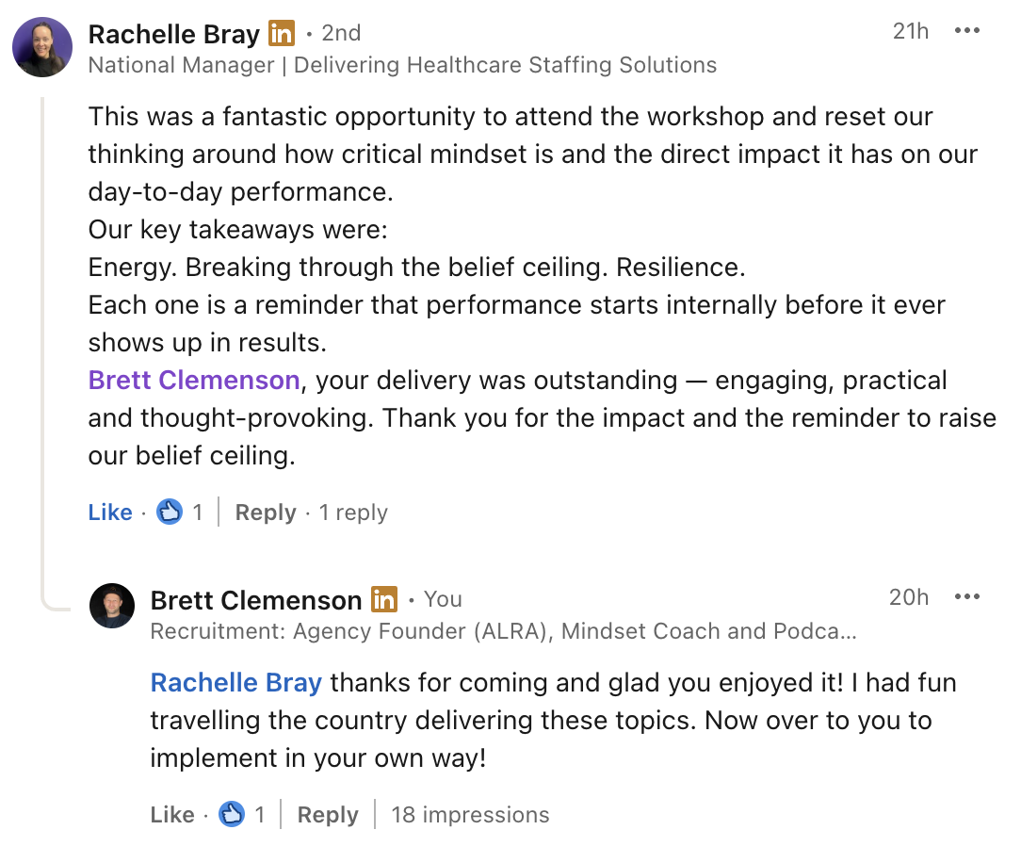Viewport: 1021px width, 846px height.
Task: Click the LinkedIn badge beside Rachelle Bray's name
Action: pos(282,33)
